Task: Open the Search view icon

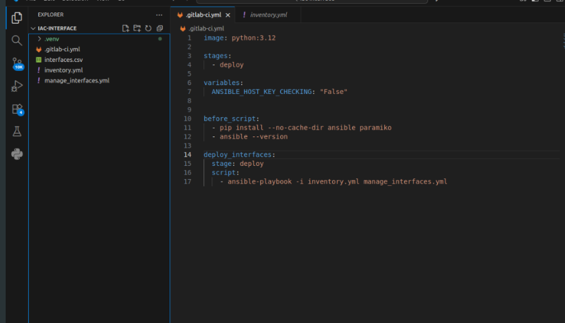Action: point(16,40)
